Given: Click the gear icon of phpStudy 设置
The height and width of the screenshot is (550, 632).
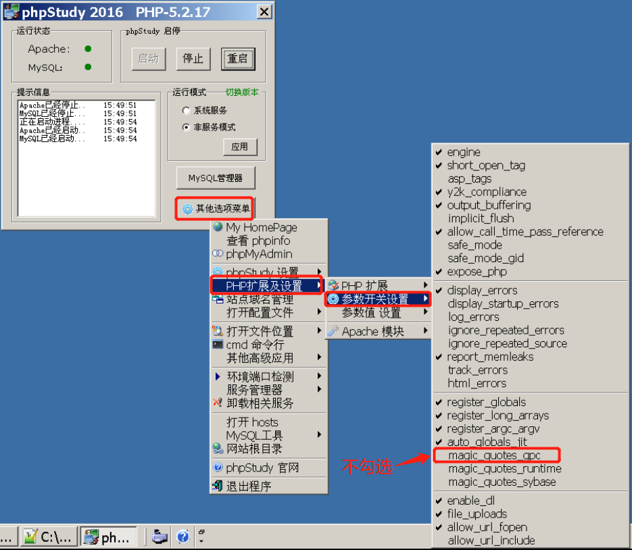Looking at the screenshot, I should pos(218,271).
